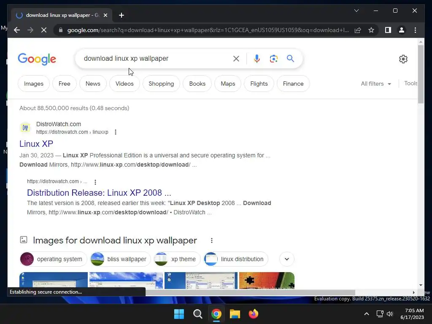
Task: Open a new tab with plus button
Action: click(121, 15)
